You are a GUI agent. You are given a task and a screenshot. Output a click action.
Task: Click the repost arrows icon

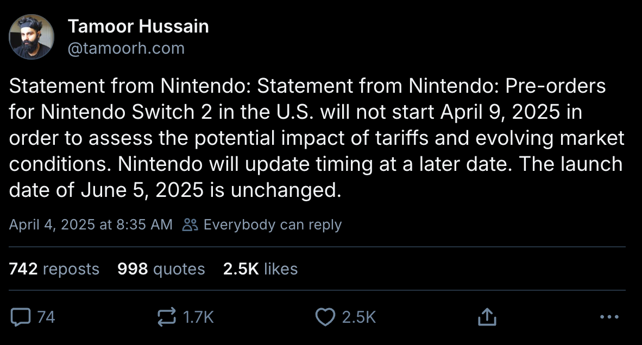167,317
